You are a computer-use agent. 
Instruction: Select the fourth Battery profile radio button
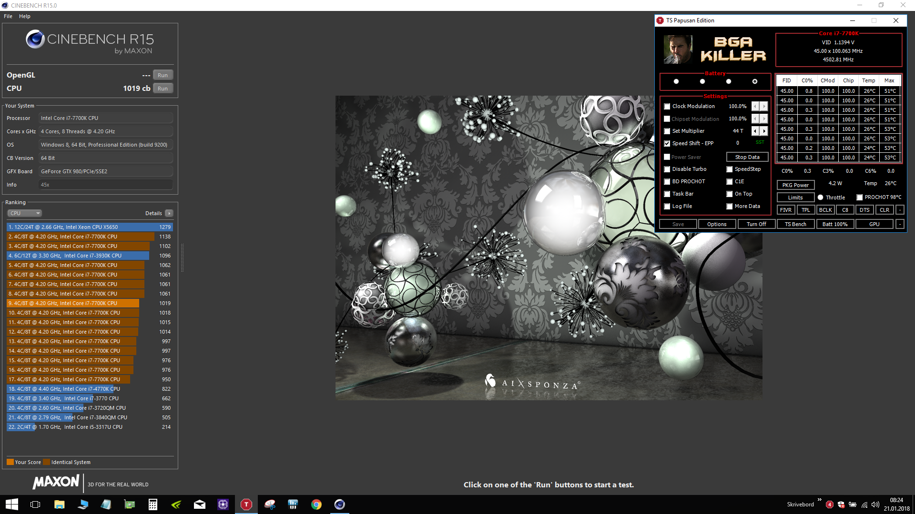pos(755,81)
